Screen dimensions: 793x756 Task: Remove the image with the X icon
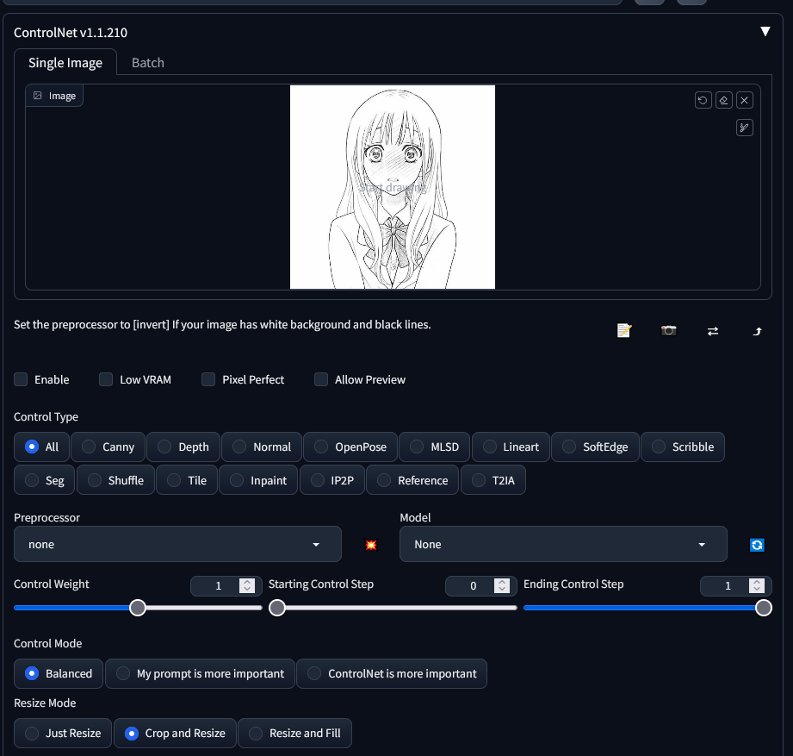pyautogui.click(x=745, y=100)
